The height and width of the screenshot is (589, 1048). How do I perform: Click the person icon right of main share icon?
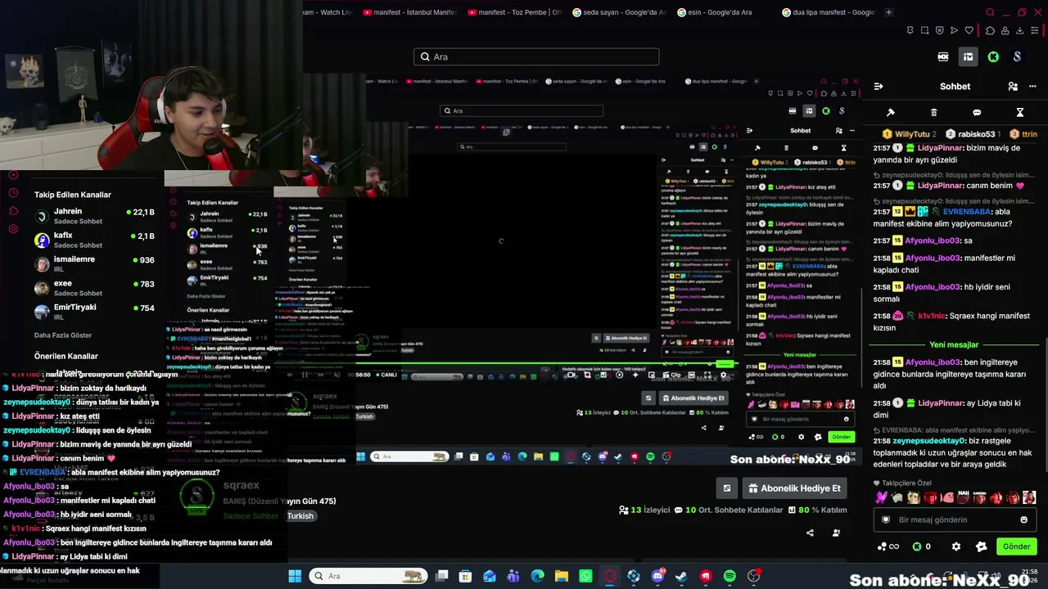[836, 533]
